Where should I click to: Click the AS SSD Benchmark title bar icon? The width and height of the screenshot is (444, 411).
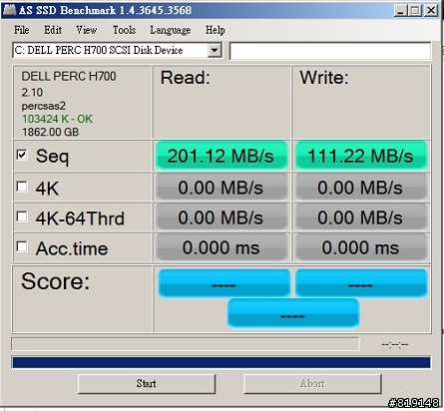[x=9, y=10]
